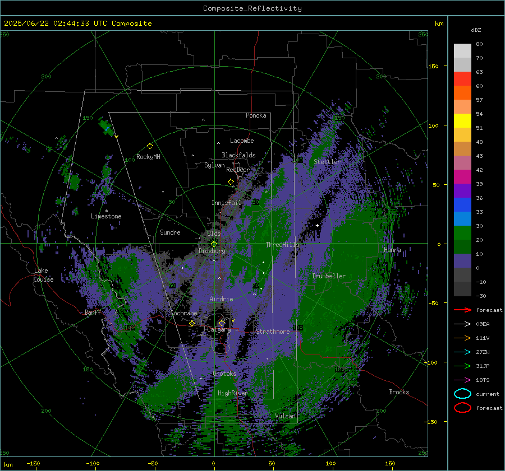505x471 pixels.
Task: Click the white 09EA arrow icon
Action: pyautogui.click(x=462, y=324)
